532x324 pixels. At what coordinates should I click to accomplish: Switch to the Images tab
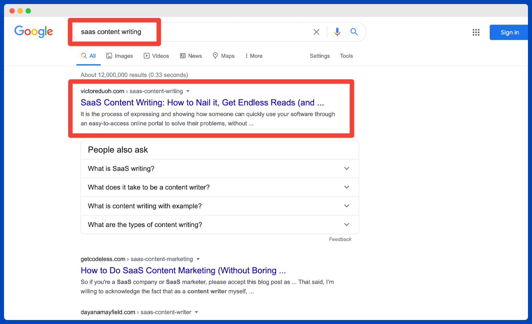pyautogui.click(x=120, y=56)
